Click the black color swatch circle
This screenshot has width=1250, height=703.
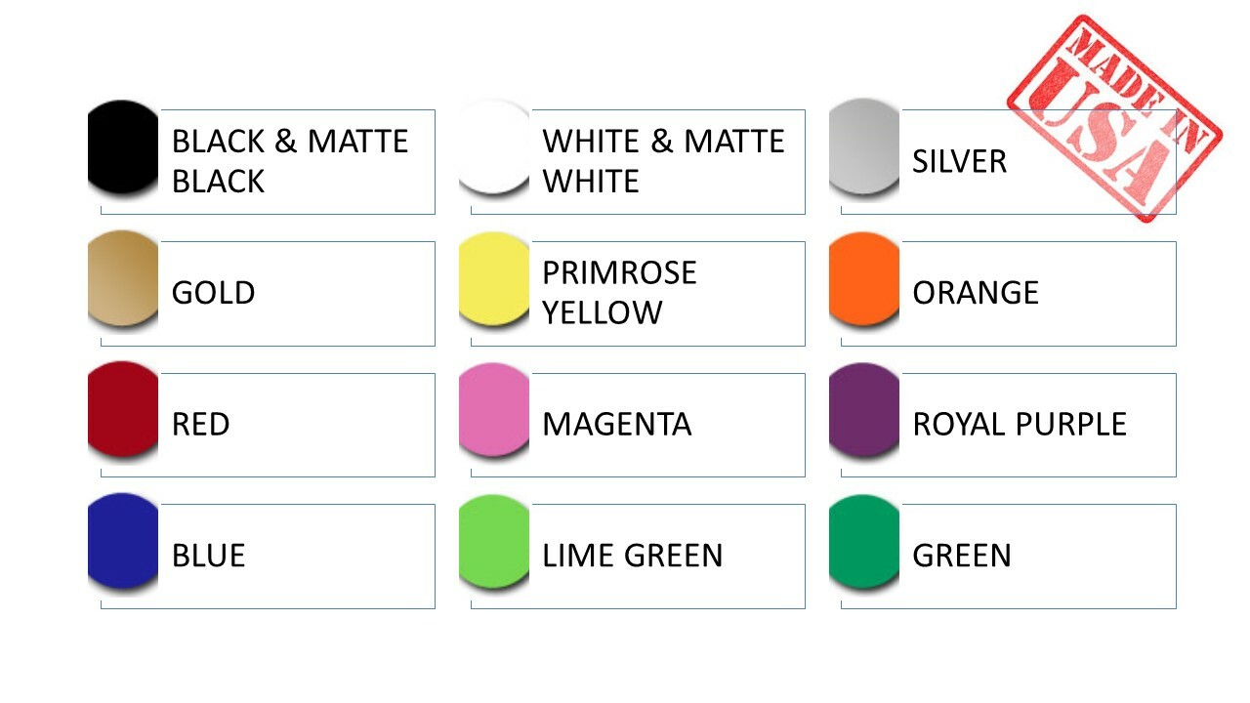[123, 146]
